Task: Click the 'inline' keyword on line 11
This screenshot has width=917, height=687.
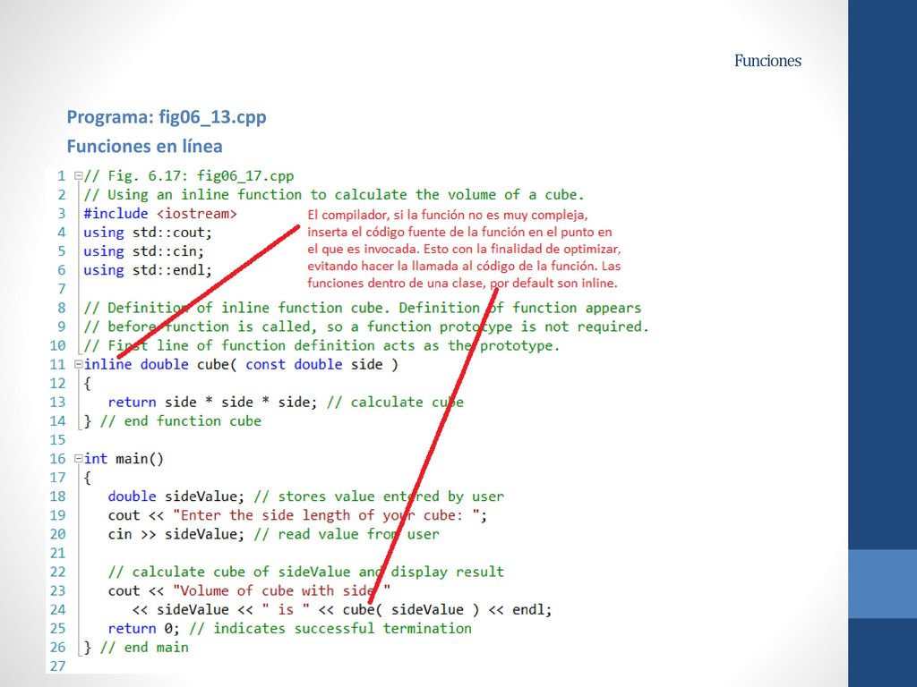Action: 107,365
